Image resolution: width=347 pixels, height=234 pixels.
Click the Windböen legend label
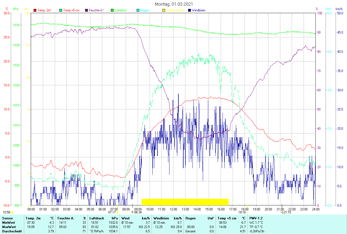[x=199, y=10]
